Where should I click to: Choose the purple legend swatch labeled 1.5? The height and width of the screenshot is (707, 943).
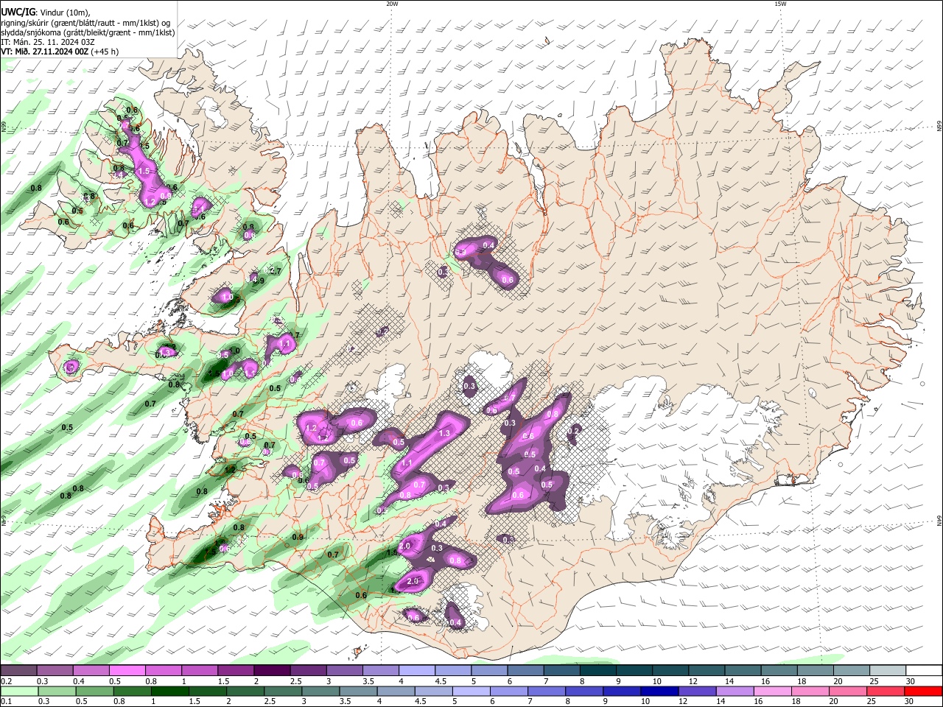click(234, 670)
